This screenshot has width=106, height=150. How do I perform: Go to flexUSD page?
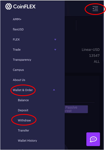pos(18,29)
